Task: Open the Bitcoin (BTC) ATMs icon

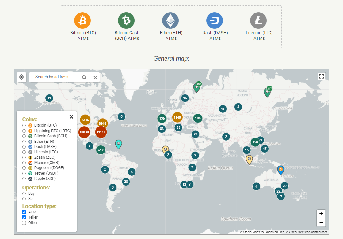Action: (x=82, y=20)
